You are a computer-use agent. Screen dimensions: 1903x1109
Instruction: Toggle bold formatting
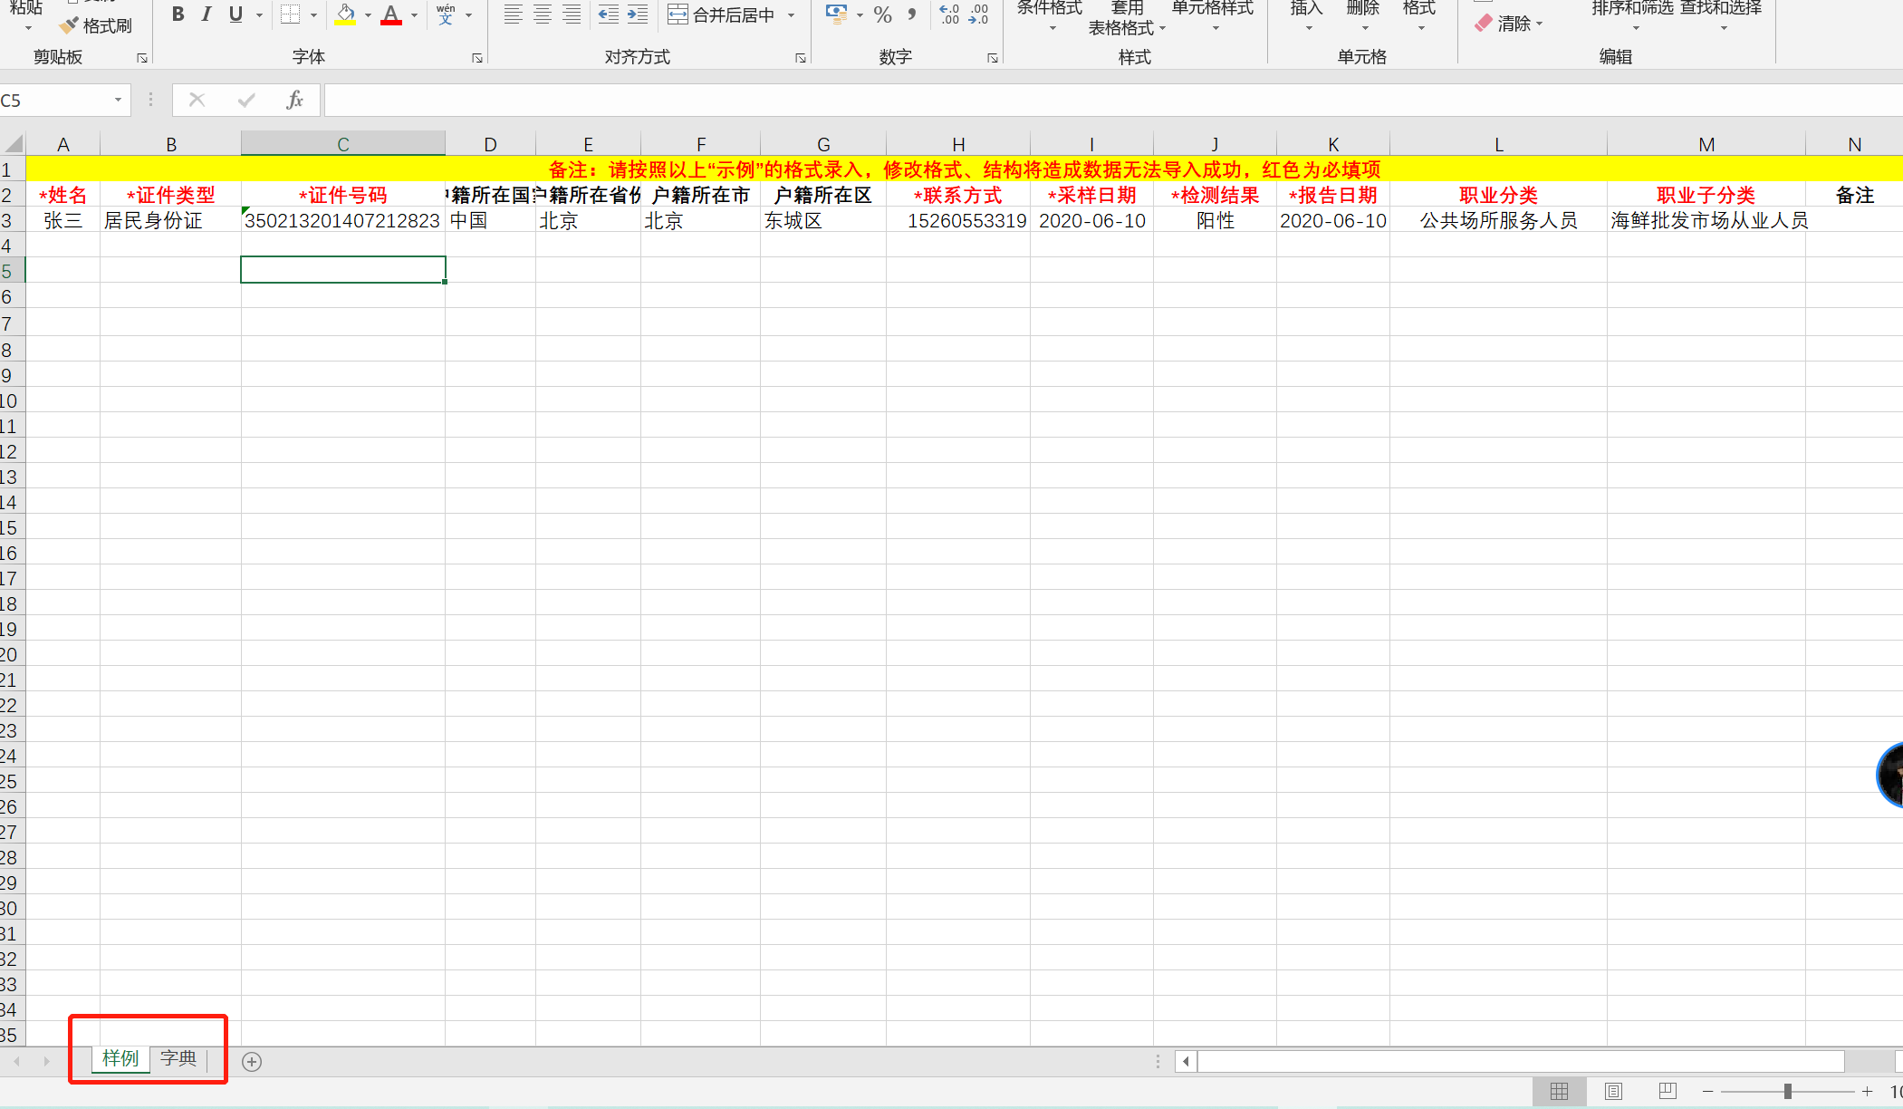click(178, 14)
